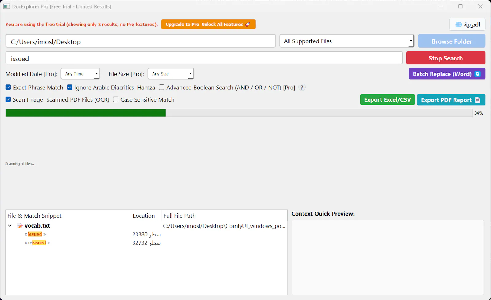
Task: Switch language to العربية
Action: [x=467, y=25]
